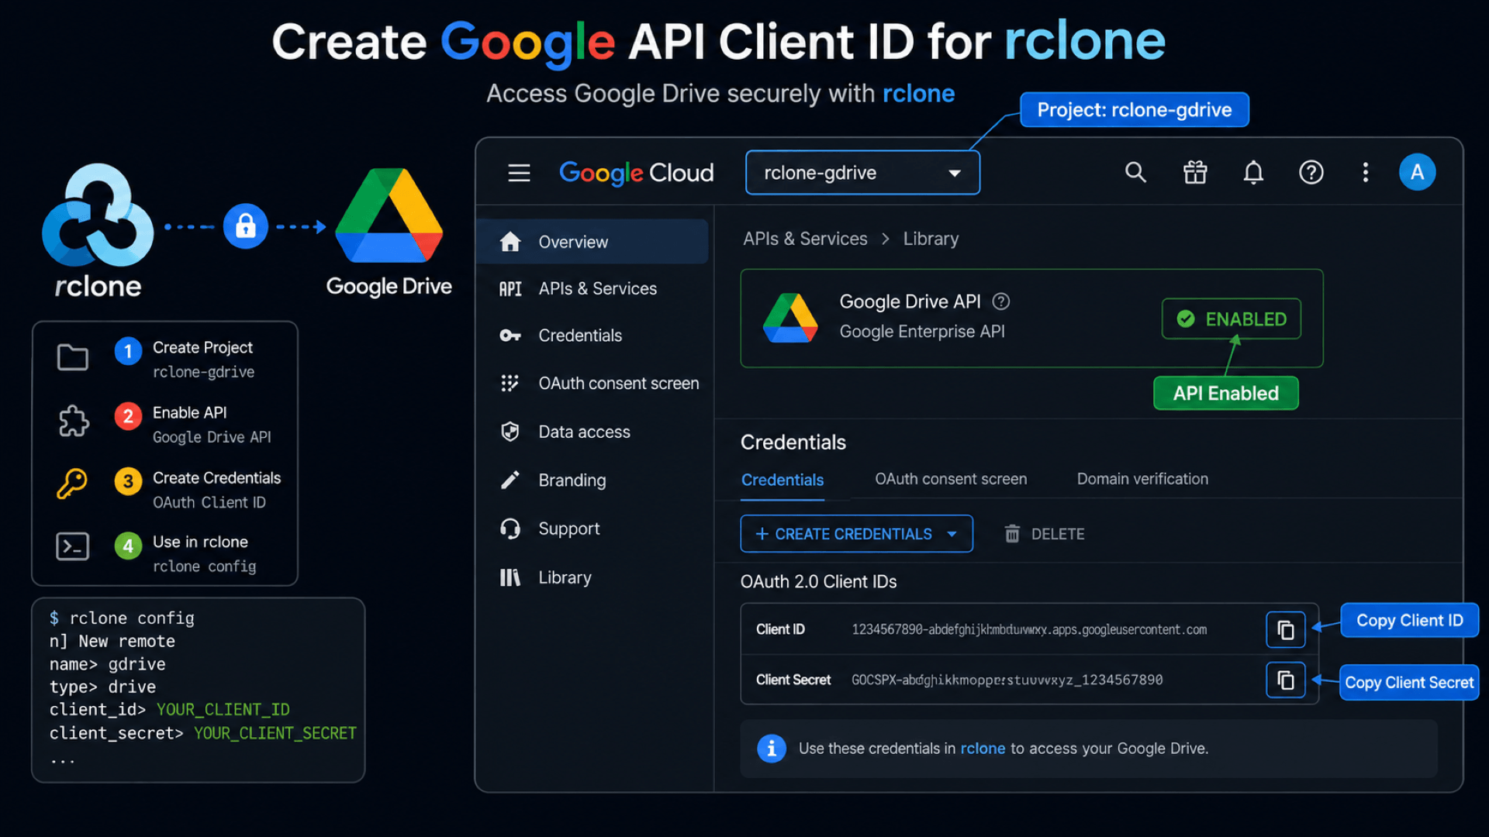The width and height of the screenshot is (1489, 837).
Task: Click the Google Enterprise API subtitle
Action: [x=921, y=332]
